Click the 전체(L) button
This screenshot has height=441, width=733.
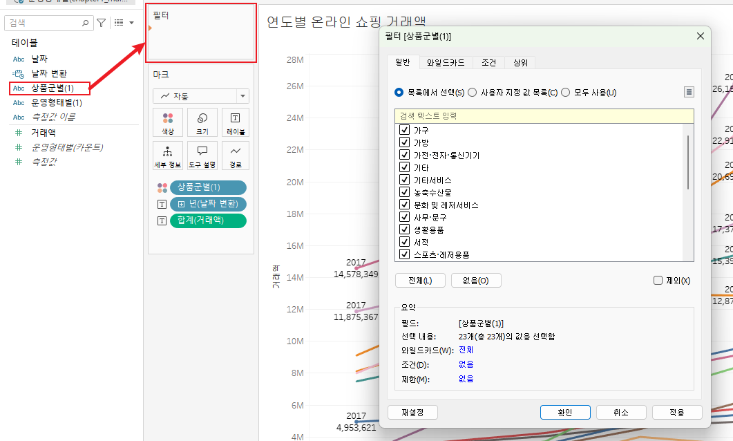(420, 281)
